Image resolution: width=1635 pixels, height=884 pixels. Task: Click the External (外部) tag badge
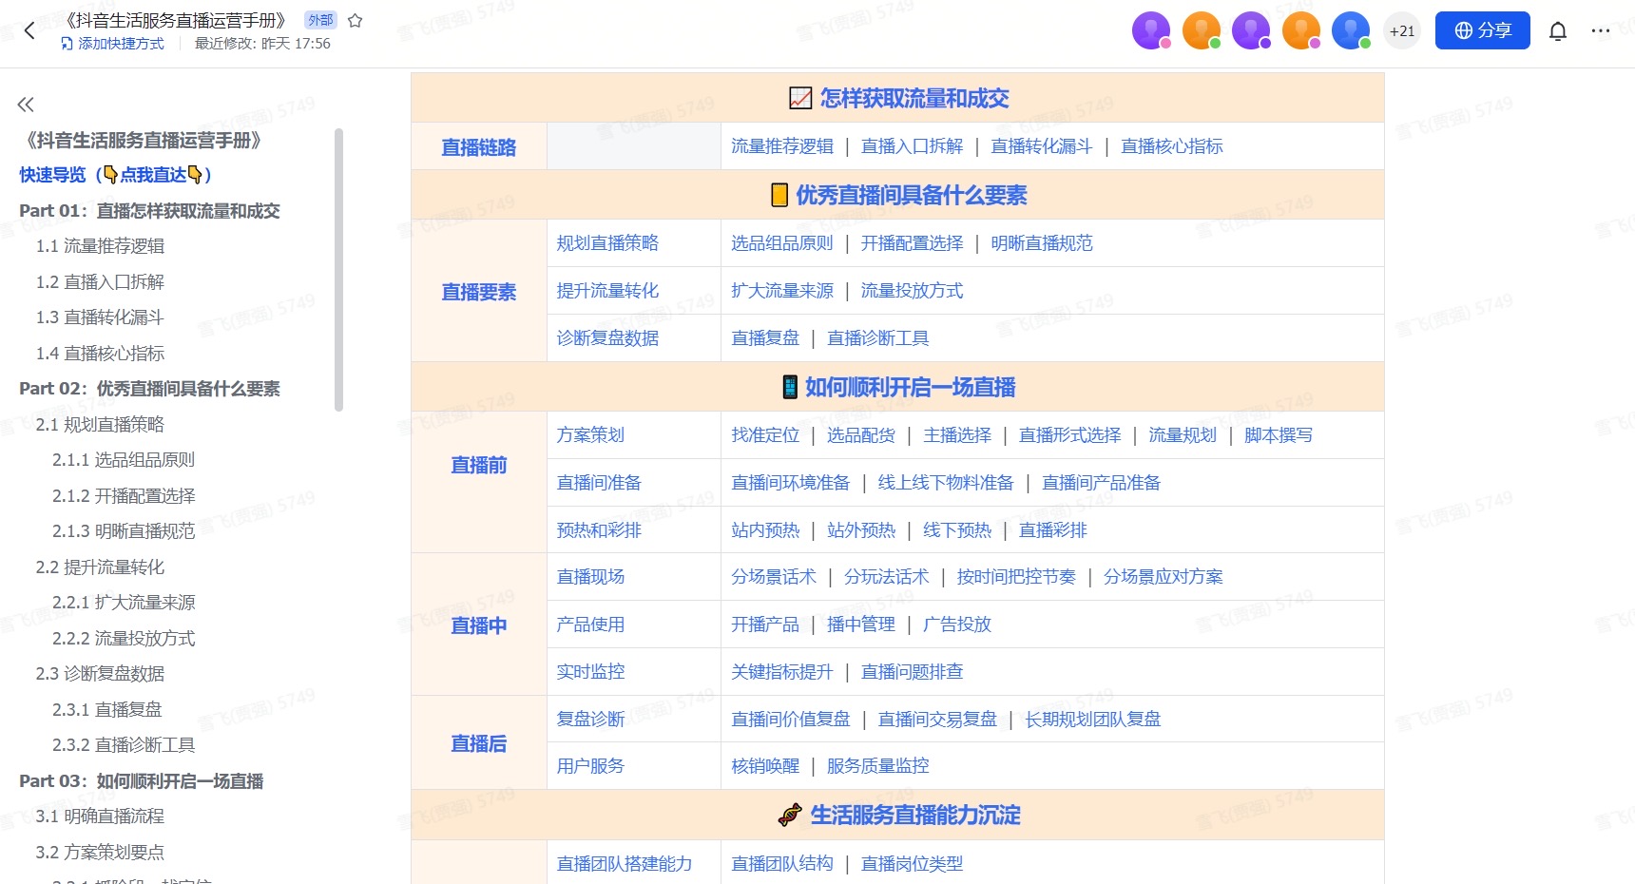pos(320,20)
